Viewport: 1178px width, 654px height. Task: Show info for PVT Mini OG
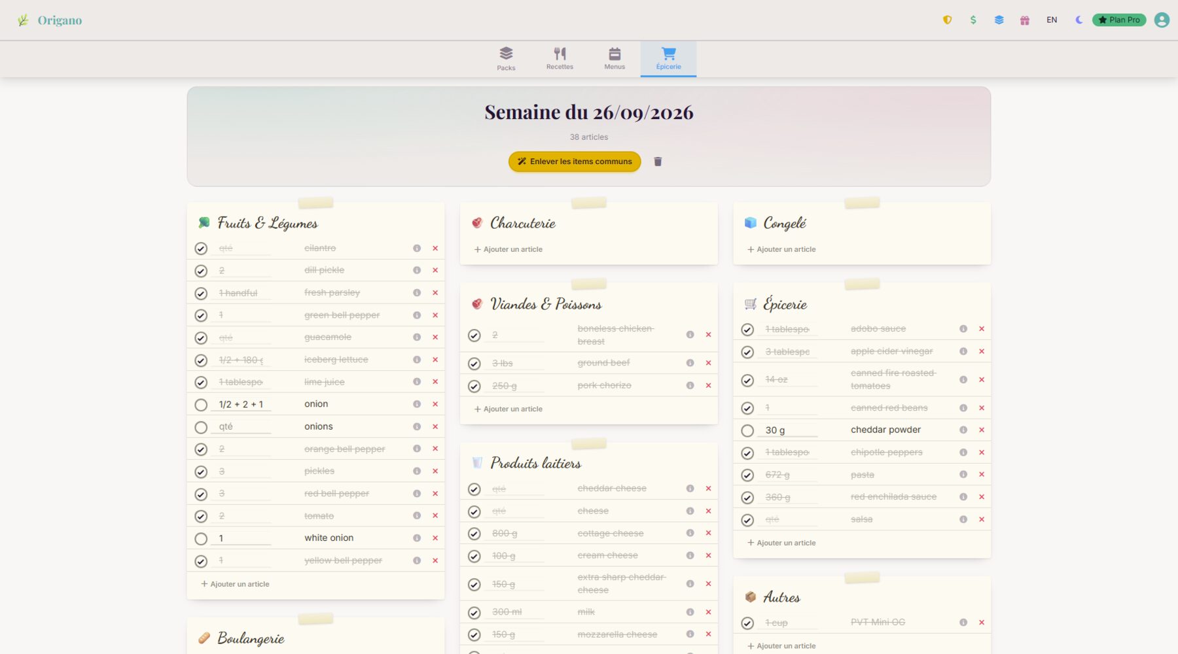coord(963,623)
